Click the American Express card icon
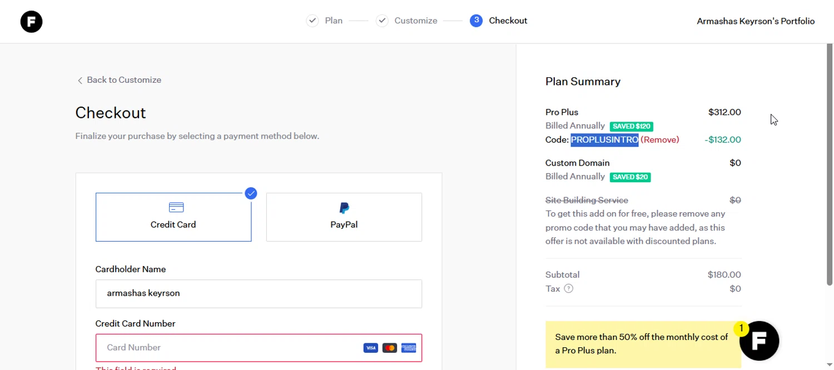834x370 pixels. point(409,348)
